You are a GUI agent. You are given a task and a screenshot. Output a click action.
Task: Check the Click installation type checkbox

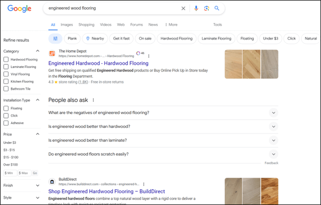(x=6, y=116)
